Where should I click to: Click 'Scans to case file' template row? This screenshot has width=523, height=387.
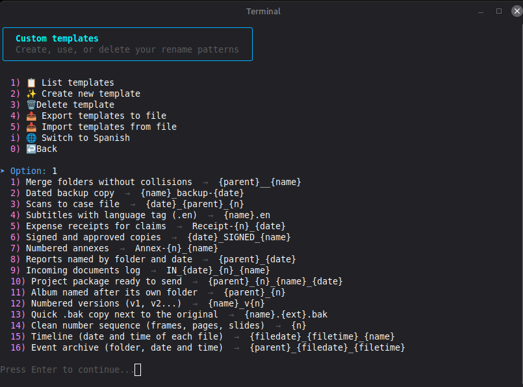click(127, 204)
